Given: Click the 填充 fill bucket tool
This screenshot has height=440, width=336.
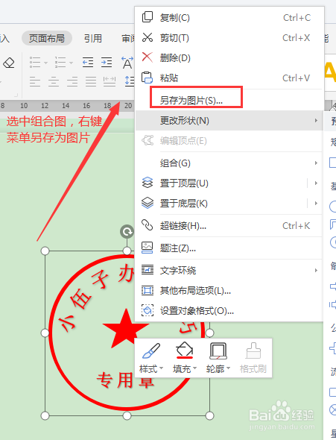Looking at the screenshot, I should point(185,351).
